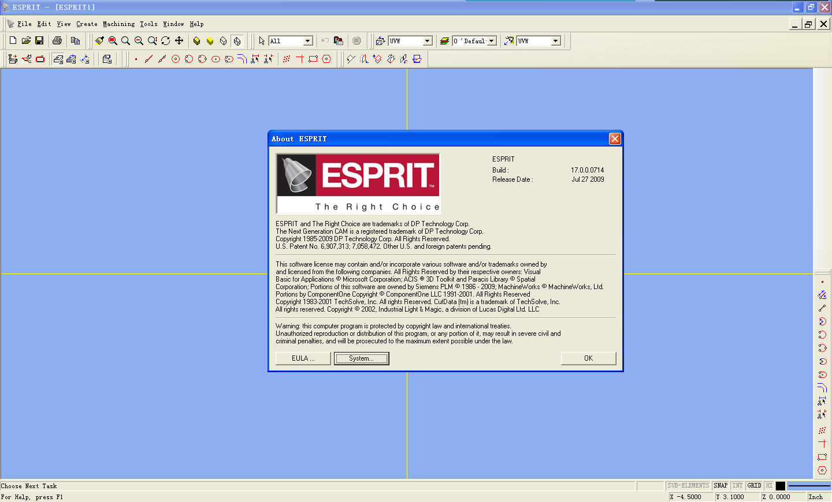
Task: Open a file with the folder icon
Action: [x=26, y=40]
